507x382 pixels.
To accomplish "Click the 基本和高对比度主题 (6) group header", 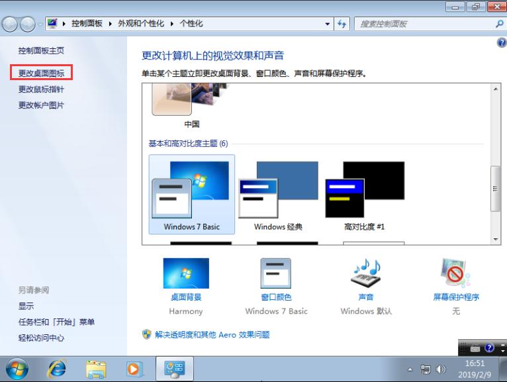I will pyautogui.click(x=188, y=143).
